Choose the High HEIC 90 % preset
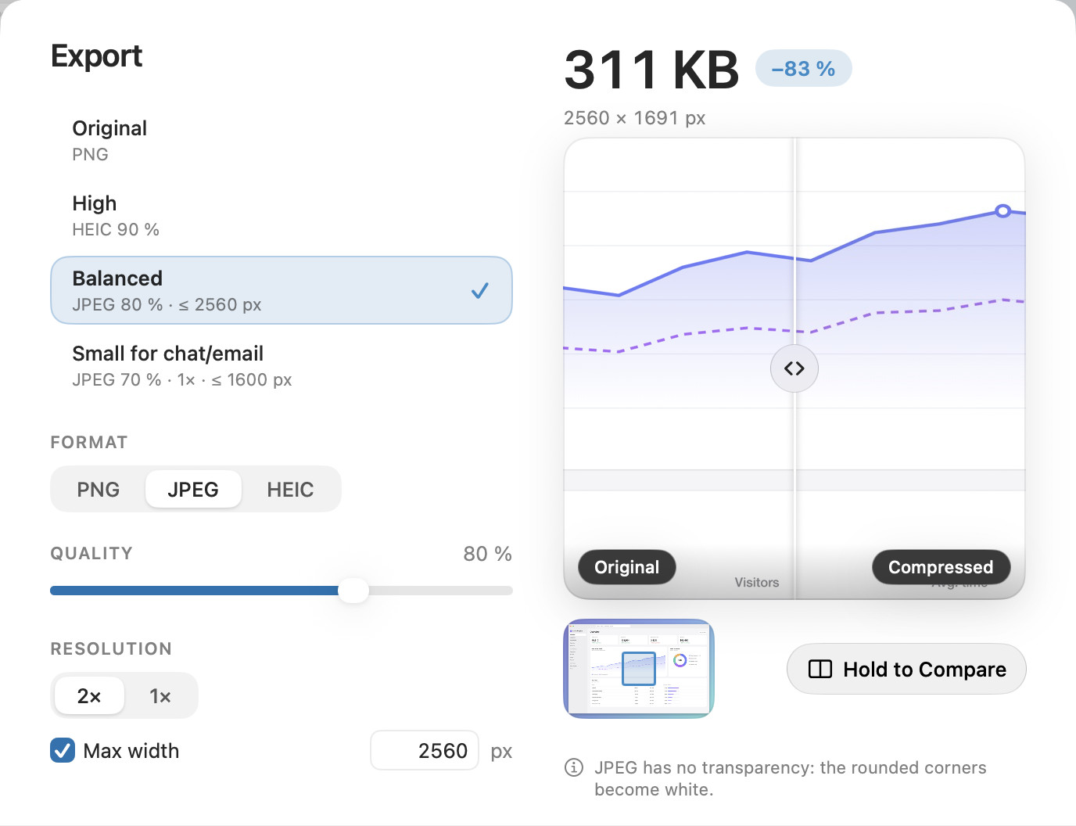The height and width of the screenshot is (826, 1076). pyautogui.click(x=281, y=215)
